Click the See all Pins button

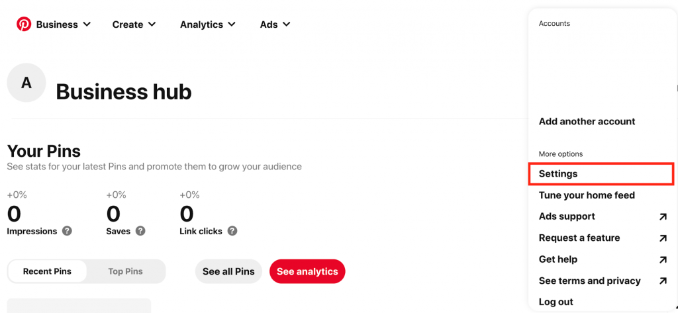coord(228,271)
